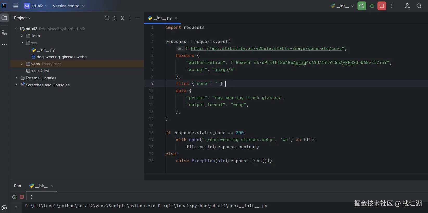Screen dimensions: 428x213
Task: Select the .idea folder row
Action: coord(77,36)
